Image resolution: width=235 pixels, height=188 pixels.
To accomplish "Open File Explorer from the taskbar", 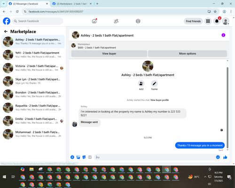I will point(31,169).
